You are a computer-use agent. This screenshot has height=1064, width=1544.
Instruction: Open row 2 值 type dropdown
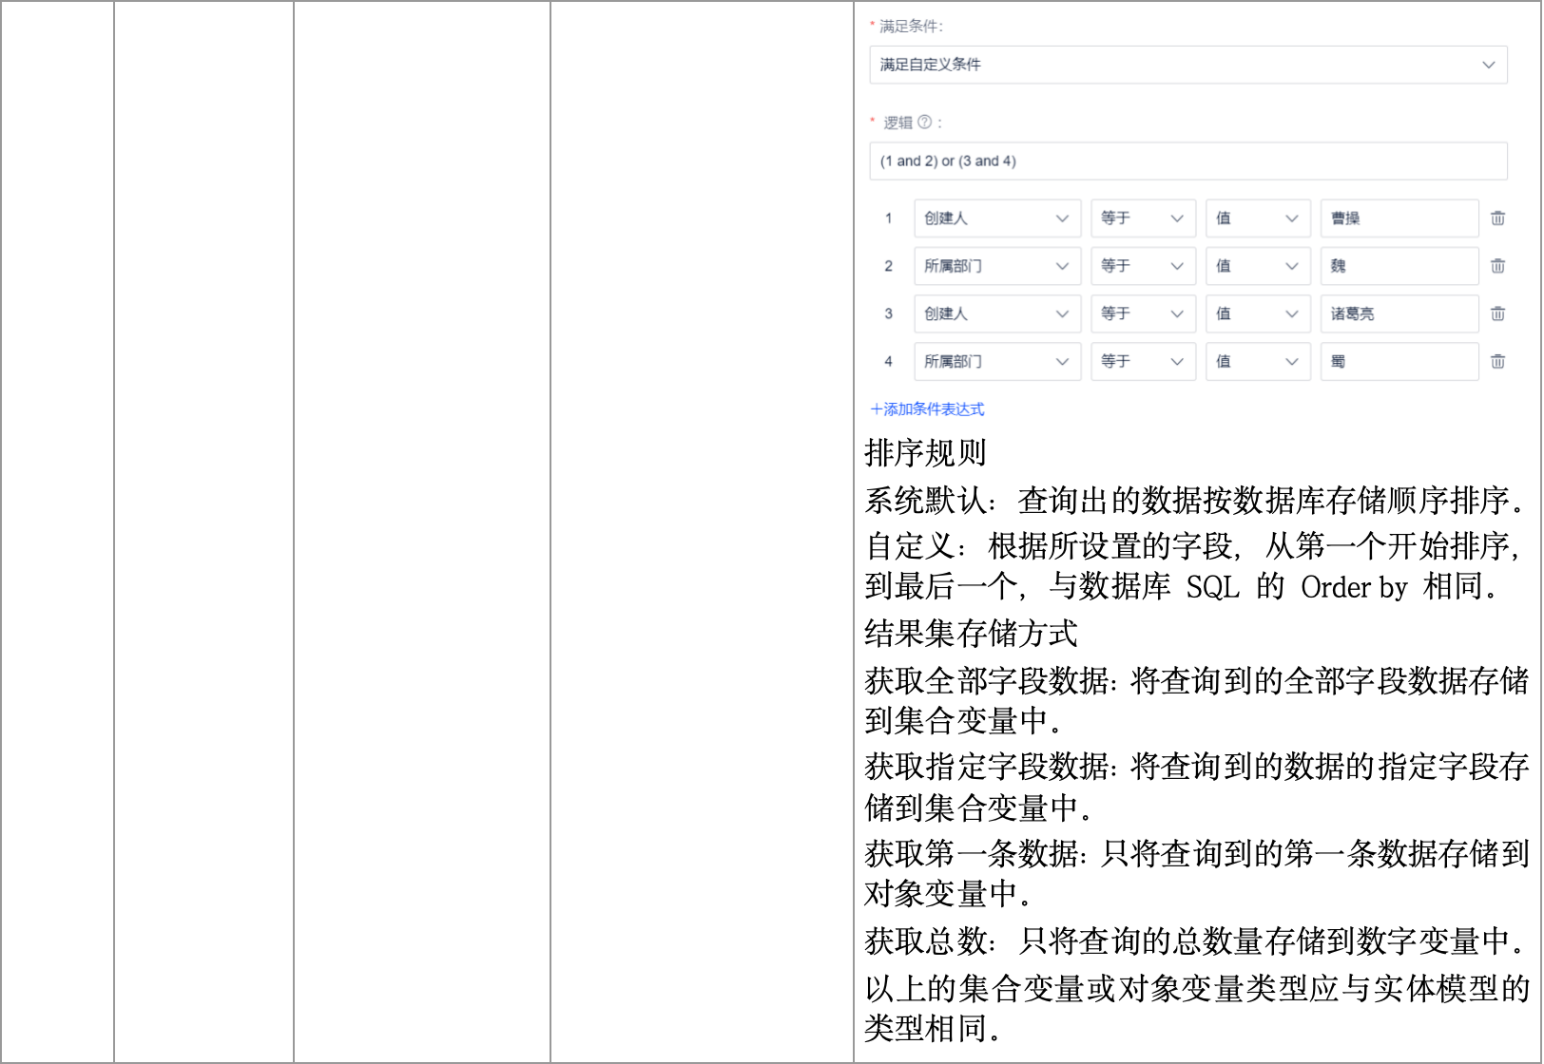(1258, 266)
